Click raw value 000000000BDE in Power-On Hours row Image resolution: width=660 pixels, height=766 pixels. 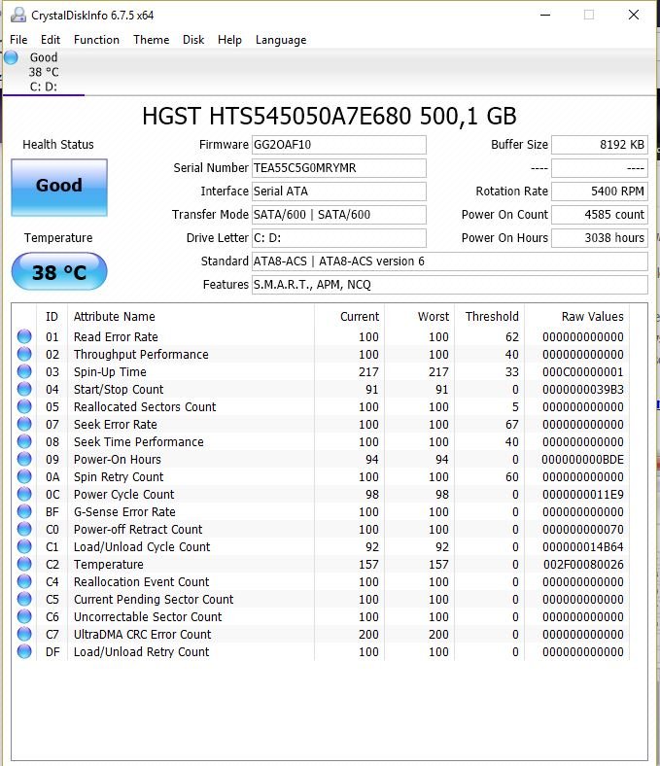582,459
